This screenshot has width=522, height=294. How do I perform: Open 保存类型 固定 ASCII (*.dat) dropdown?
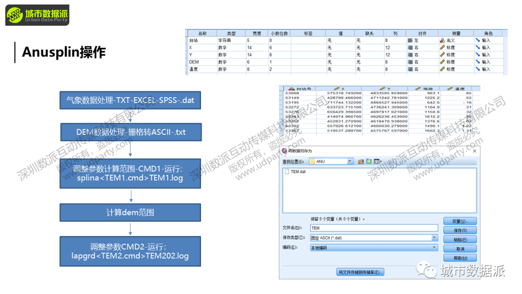coord(435,238)
